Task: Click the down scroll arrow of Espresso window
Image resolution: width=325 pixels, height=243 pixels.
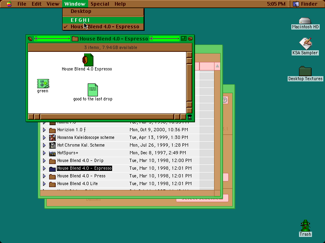Action: click(x=189, y=110)
